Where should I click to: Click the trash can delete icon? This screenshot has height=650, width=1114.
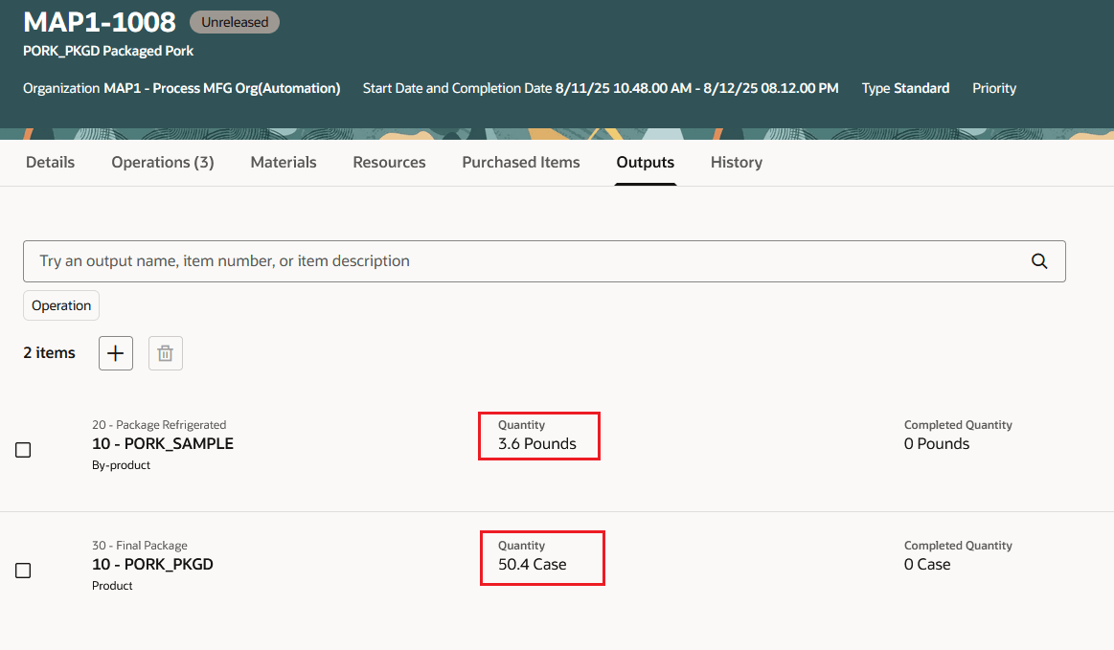(165, 352)
